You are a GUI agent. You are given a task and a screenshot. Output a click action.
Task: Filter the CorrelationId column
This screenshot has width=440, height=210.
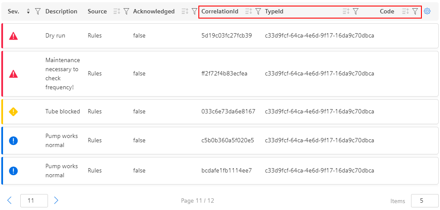(x=258, y=12)
